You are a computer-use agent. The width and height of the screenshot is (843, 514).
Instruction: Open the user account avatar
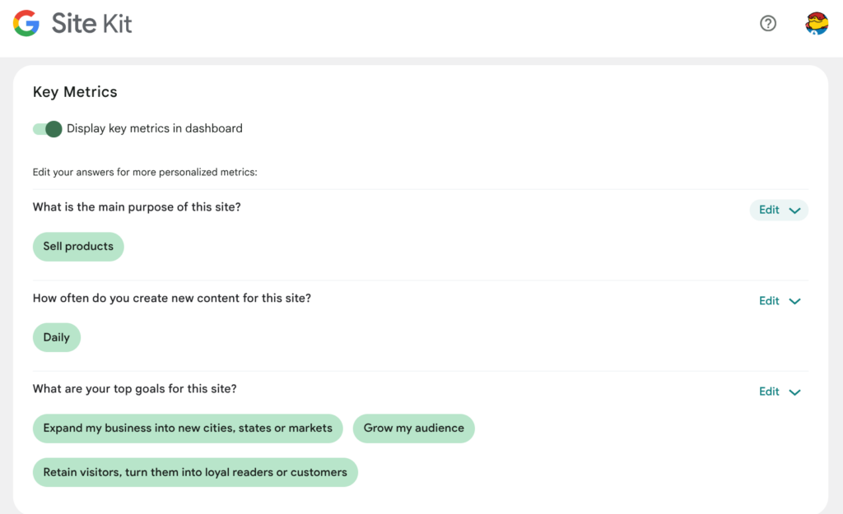click(x=817, y=23)
